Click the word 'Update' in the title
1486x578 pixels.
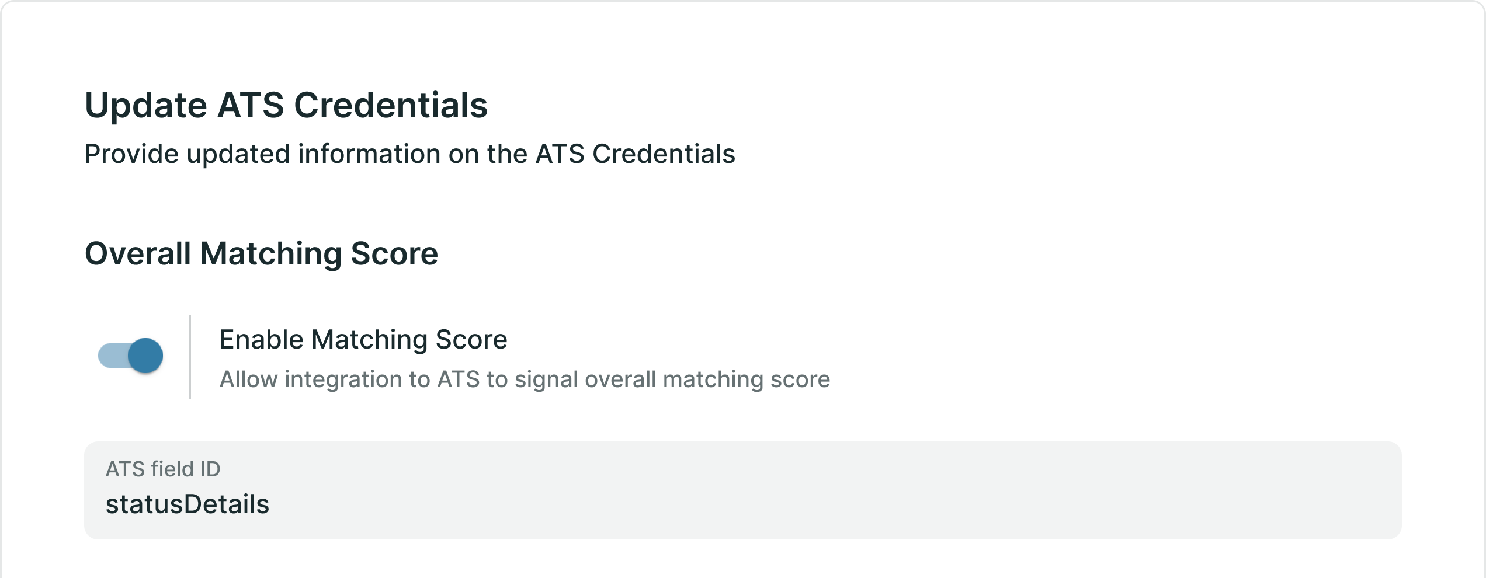145,105
